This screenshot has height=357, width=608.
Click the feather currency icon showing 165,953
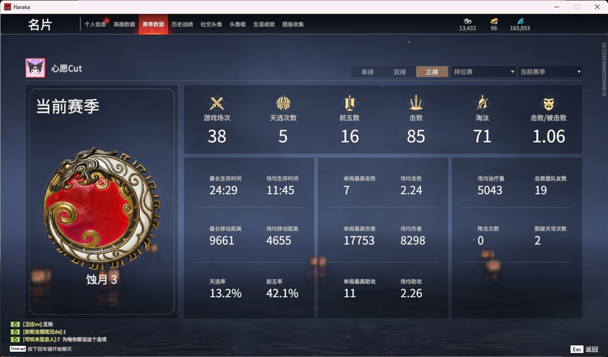[520, 22]
